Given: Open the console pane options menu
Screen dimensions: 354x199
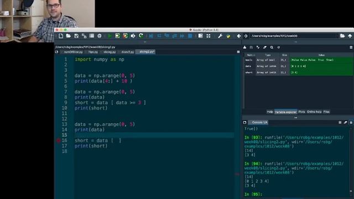Looking at the screenshot, I should point(351,122).
